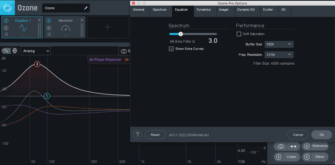
Task: Grab the Maximizer module drag handle
Action: tap(66, 35)
